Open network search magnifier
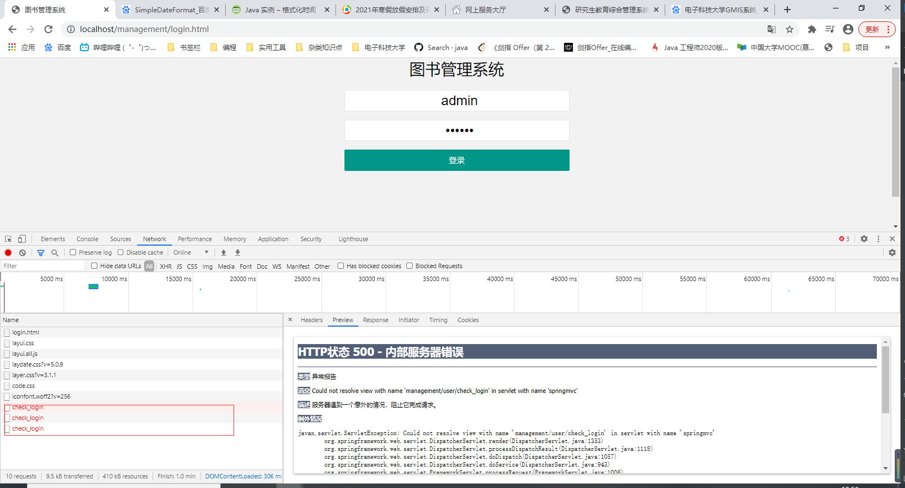Viewport: 905px width, 488px height. (x=55, y=252)
